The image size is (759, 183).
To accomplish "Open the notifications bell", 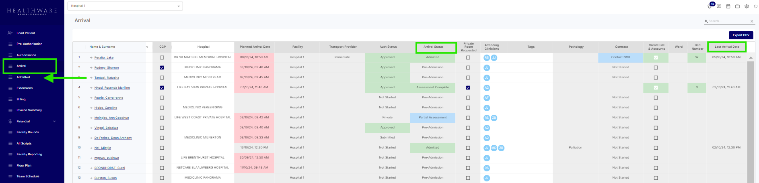I will (x=710, y=6).
